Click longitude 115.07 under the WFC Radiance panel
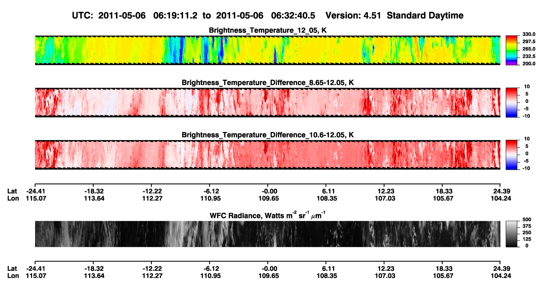 click(35, 276)
